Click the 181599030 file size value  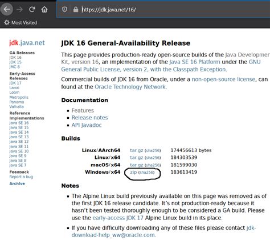184,165
